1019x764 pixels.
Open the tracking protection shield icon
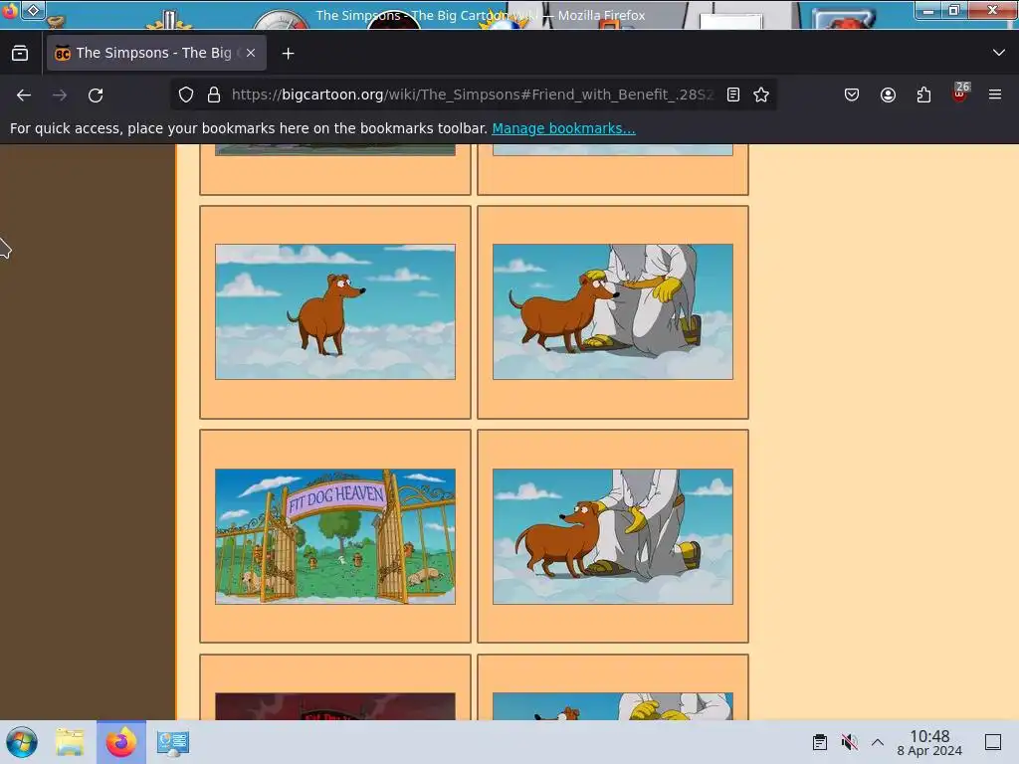click(x=186, y=95)
